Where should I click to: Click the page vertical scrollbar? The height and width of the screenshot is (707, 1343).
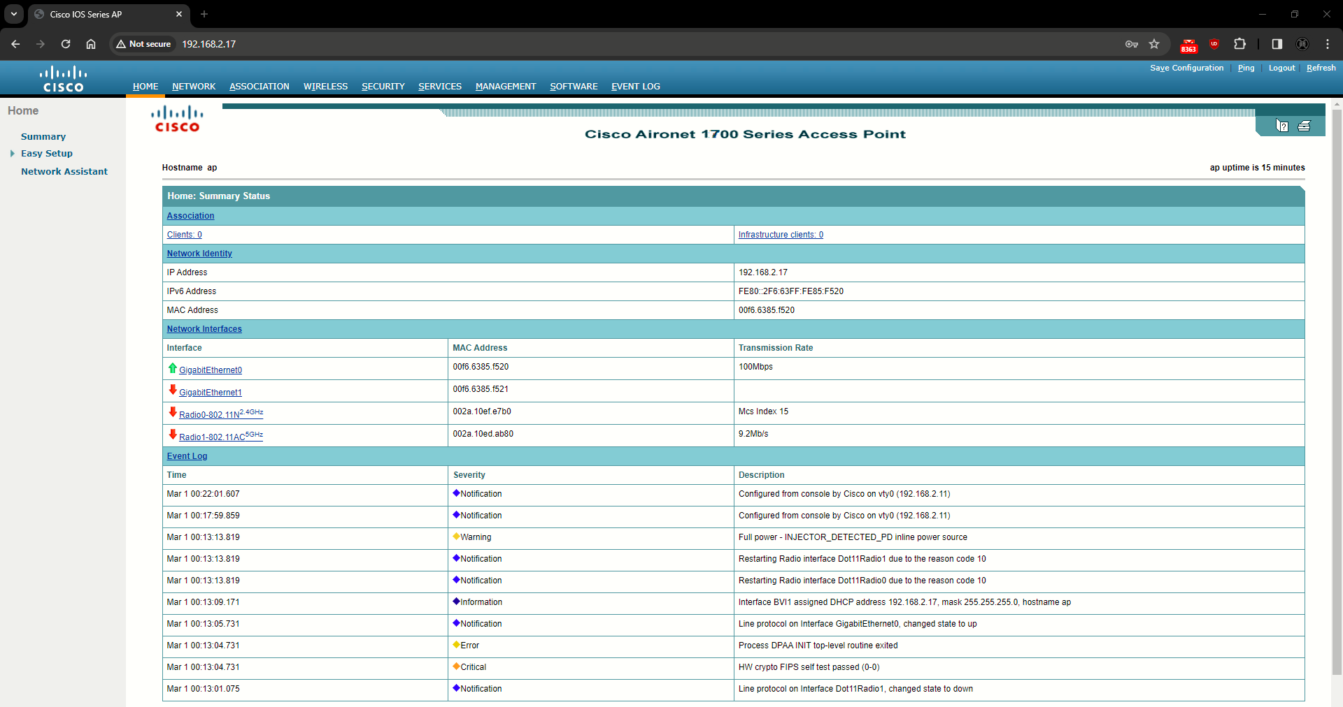tap(1337, 391)
